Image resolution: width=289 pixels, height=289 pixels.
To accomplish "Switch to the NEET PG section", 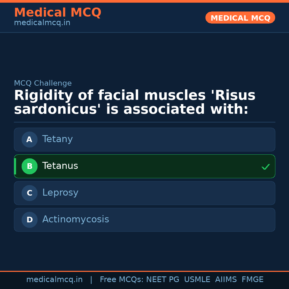I will pyautogui.click(x=162, y=279).
